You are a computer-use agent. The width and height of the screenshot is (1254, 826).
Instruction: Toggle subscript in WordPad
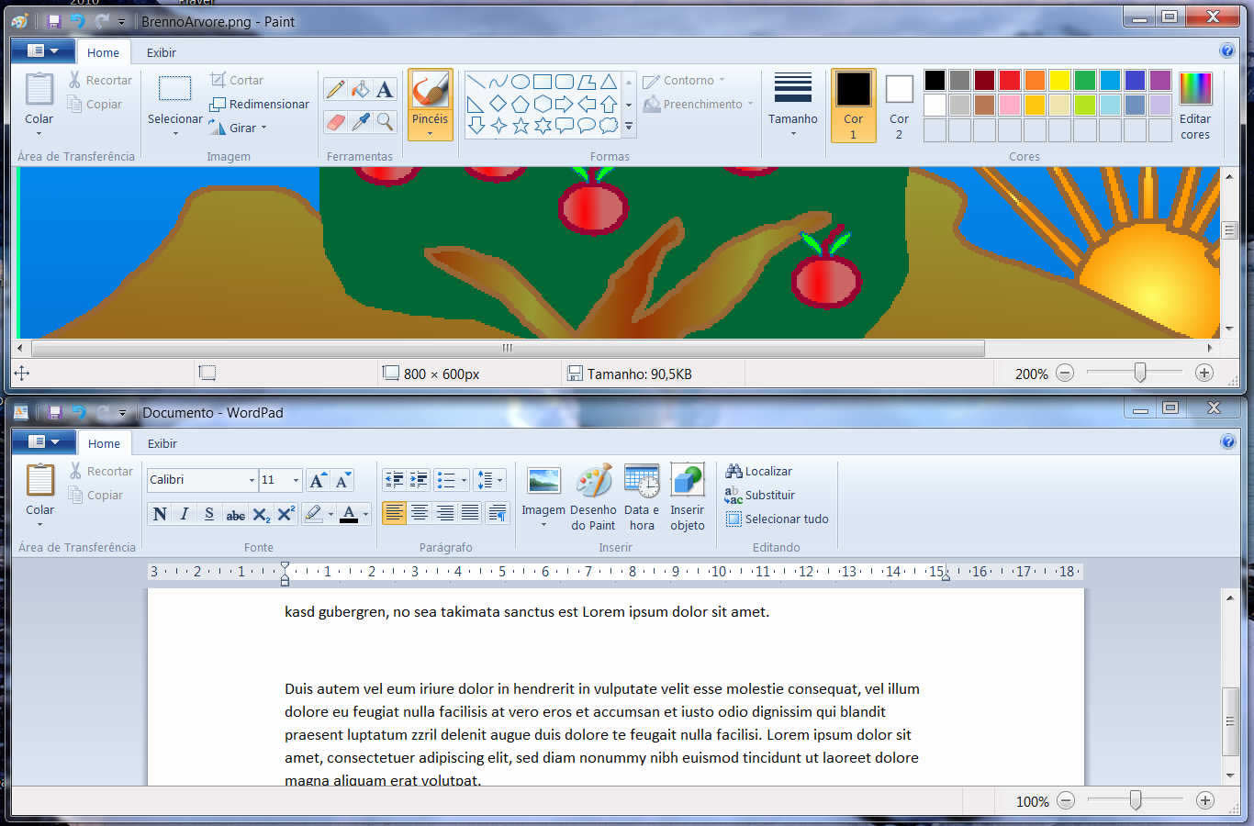tap(261, 514)
